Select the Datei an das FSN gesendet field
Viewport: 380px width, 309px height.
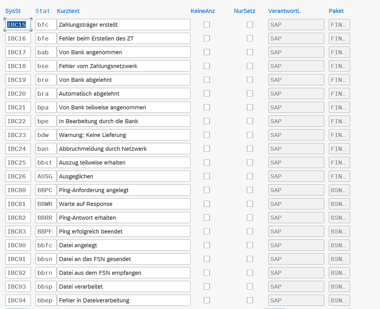tap(123, 259)
